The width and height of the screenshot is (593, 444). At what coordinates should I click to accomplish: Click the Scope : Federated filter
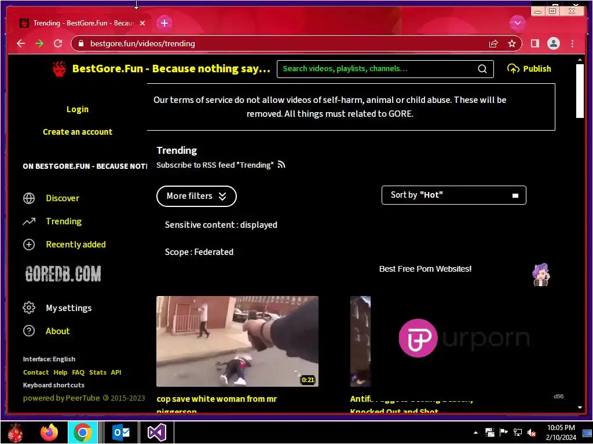pos(199,252)
